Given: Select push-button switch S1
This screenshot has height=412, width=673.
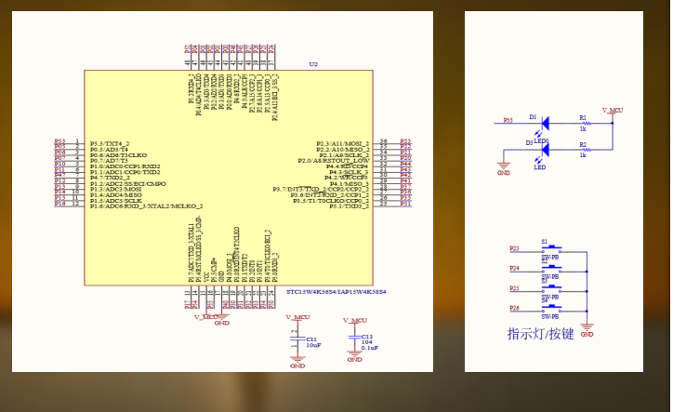Looking at the screenshot, I should pyautogui.click(x=551, y=249).
